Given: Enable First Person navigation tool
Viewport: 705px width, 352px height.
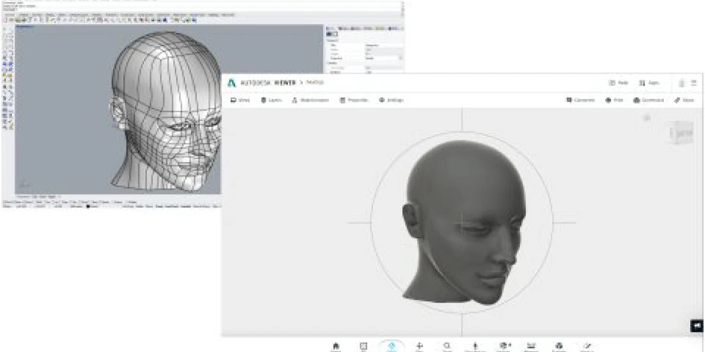Looking at the screenshot, I should click(x=475, y=346).
